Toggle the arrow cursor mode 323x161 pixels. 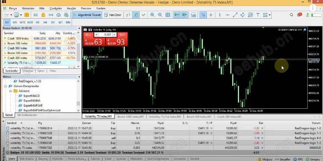[203, 15]
